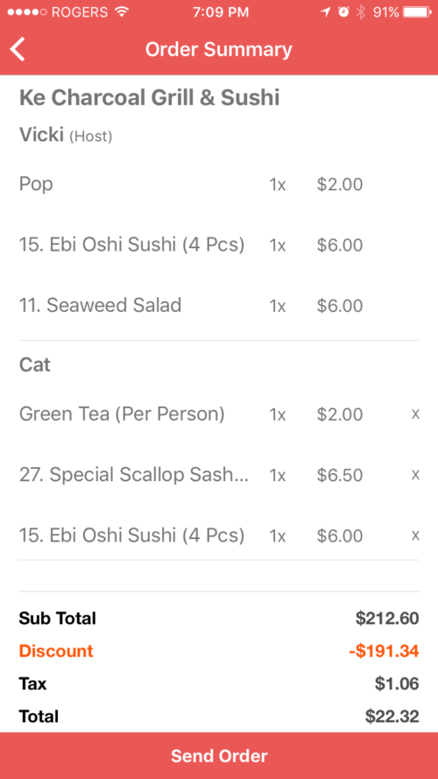Tap the Send Order button
Screen dimensions: 438x779
(219, 755)
